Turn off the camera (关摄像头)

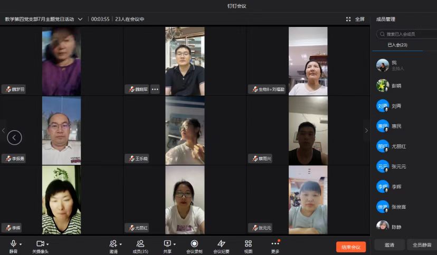[40, 243]
